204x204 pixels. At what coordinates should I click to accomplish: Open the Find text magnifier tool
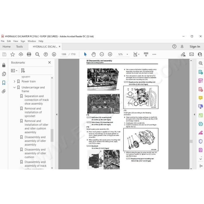pyautogui.click(x=38, y=54)
